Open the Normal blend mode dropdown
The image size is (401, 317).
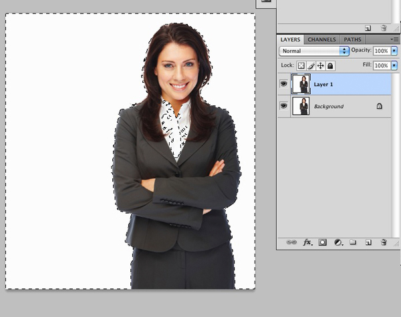tap(315, 51)
